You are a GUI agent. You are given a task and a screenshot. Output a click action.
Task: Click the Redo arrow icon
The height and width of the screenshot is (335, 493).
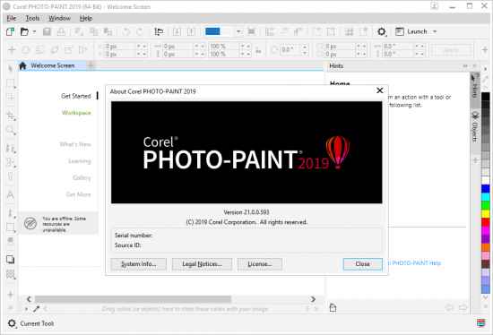pos(140,31)
